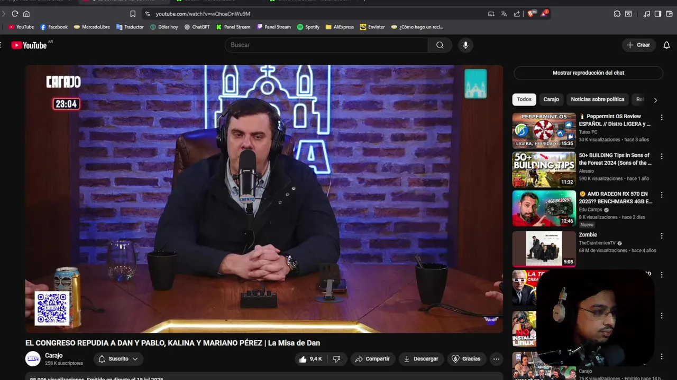The width and height of the screenshot is (677, 380).
Task: Open Spotify bookmark
Action: click(308, 27)
